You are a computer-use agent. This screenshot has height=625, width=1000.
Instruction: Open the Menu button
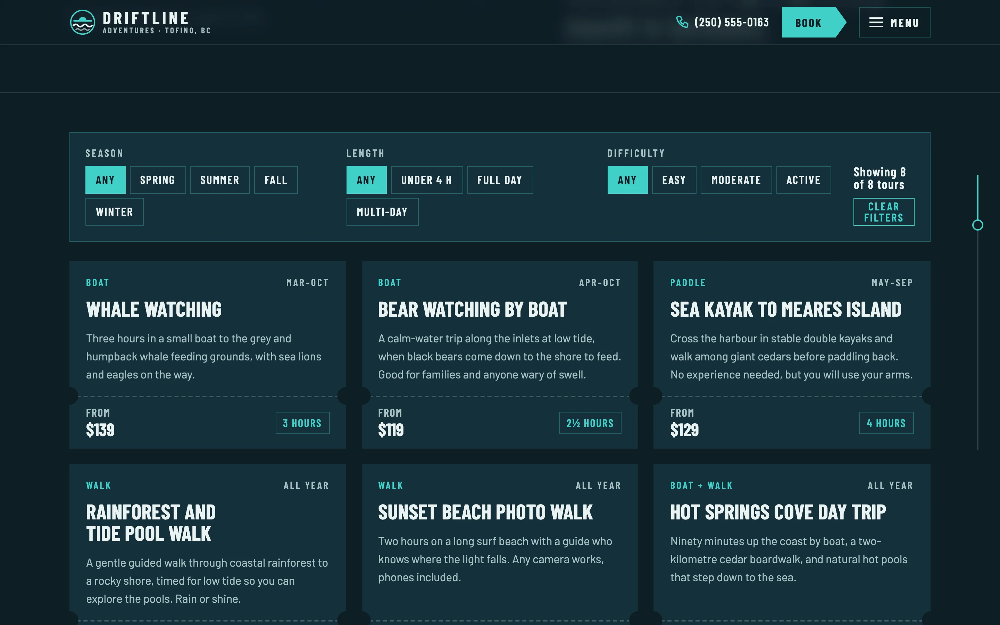[x=895, y=22]
